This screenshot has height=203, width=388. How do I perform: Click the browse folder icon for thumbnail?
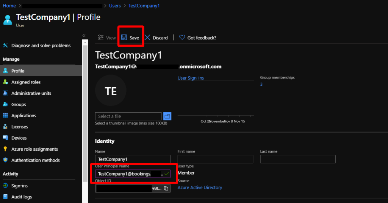tap(167, 116)
